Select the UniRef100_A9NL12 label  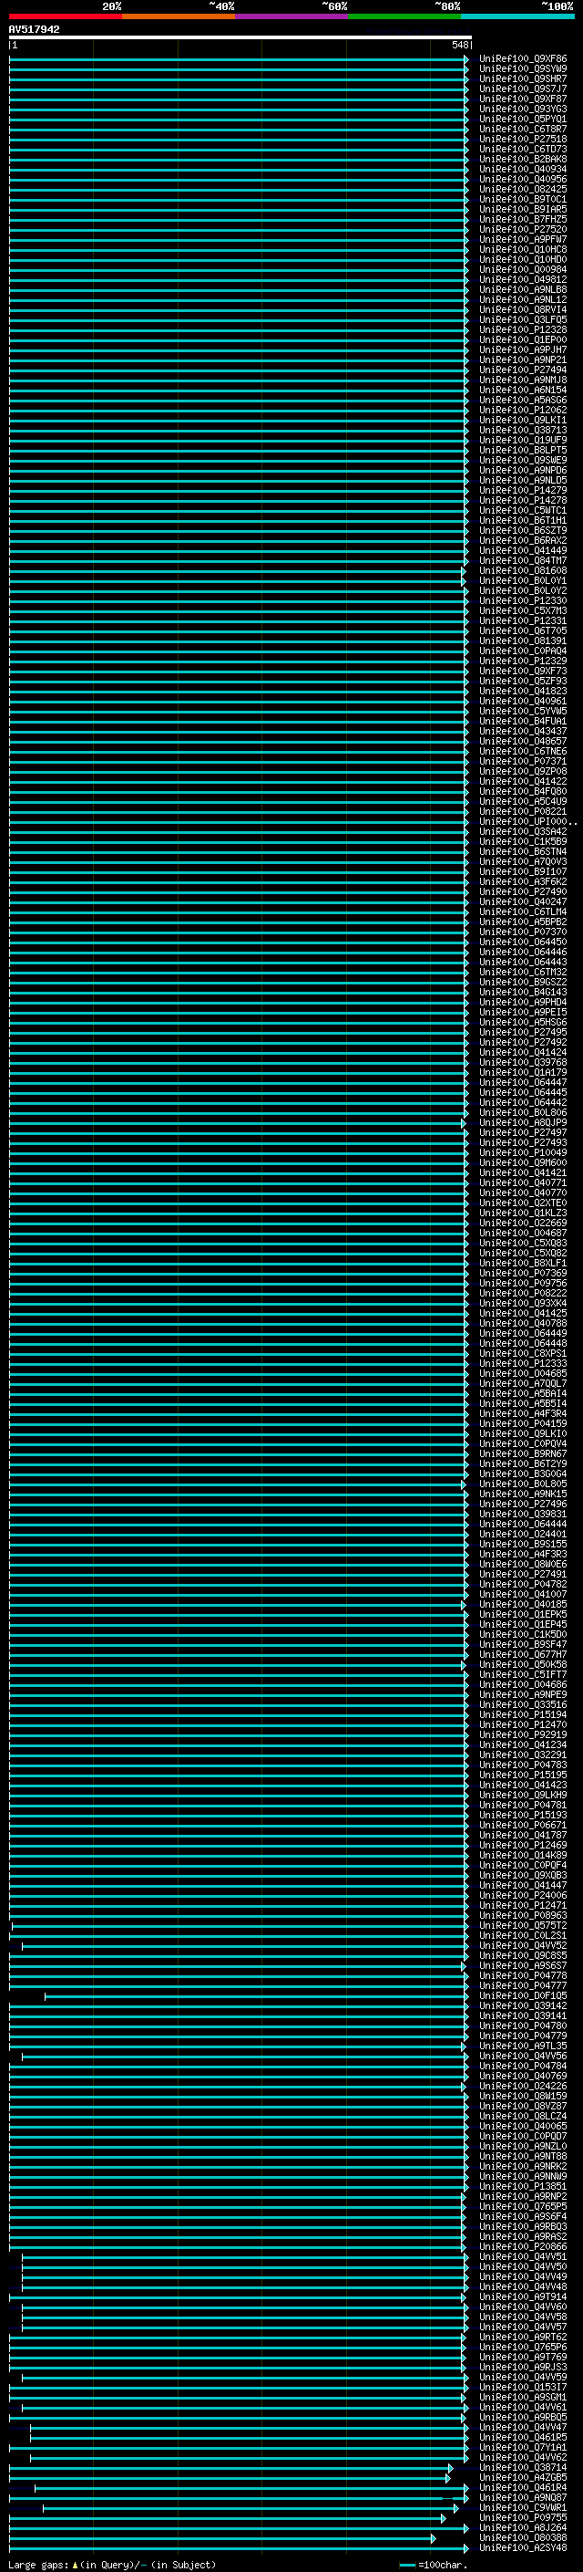point(523,299)
